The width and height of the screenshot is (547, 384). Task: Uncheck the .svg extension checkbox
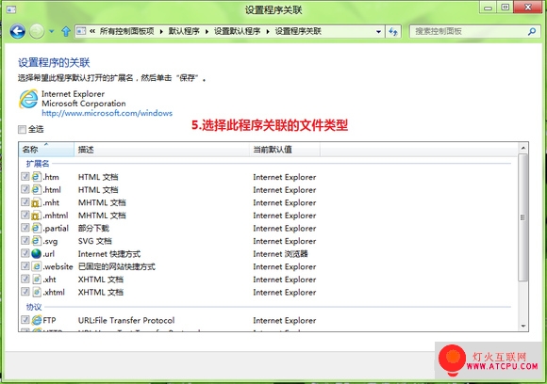point(25,241)
